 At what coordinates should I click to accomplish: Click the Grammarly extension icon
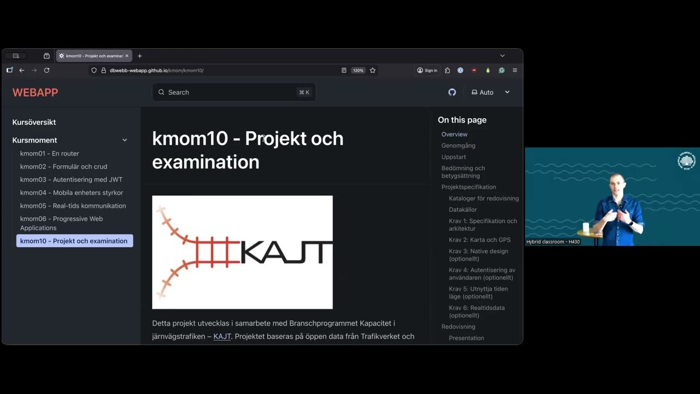tap(501, 70)
